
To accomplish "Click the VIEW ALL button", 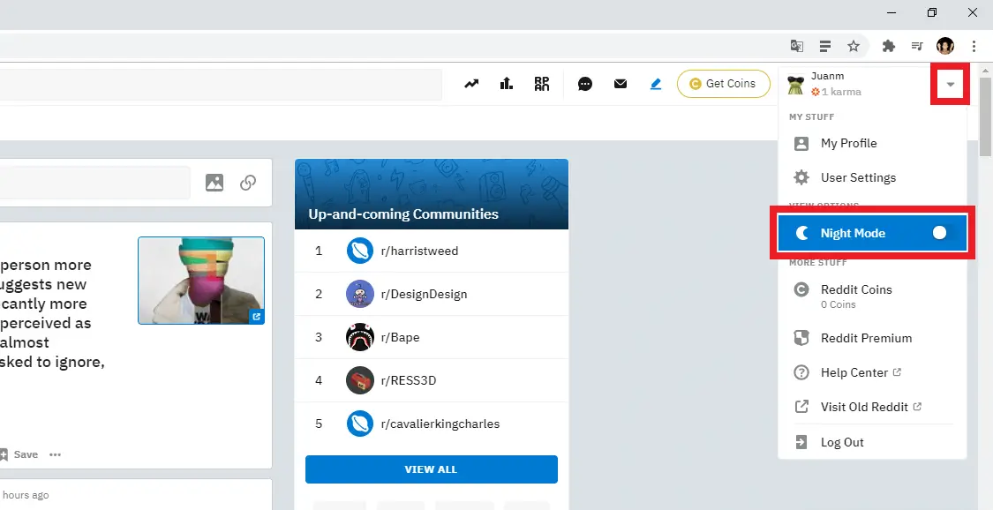I will [x=432, y=469].
